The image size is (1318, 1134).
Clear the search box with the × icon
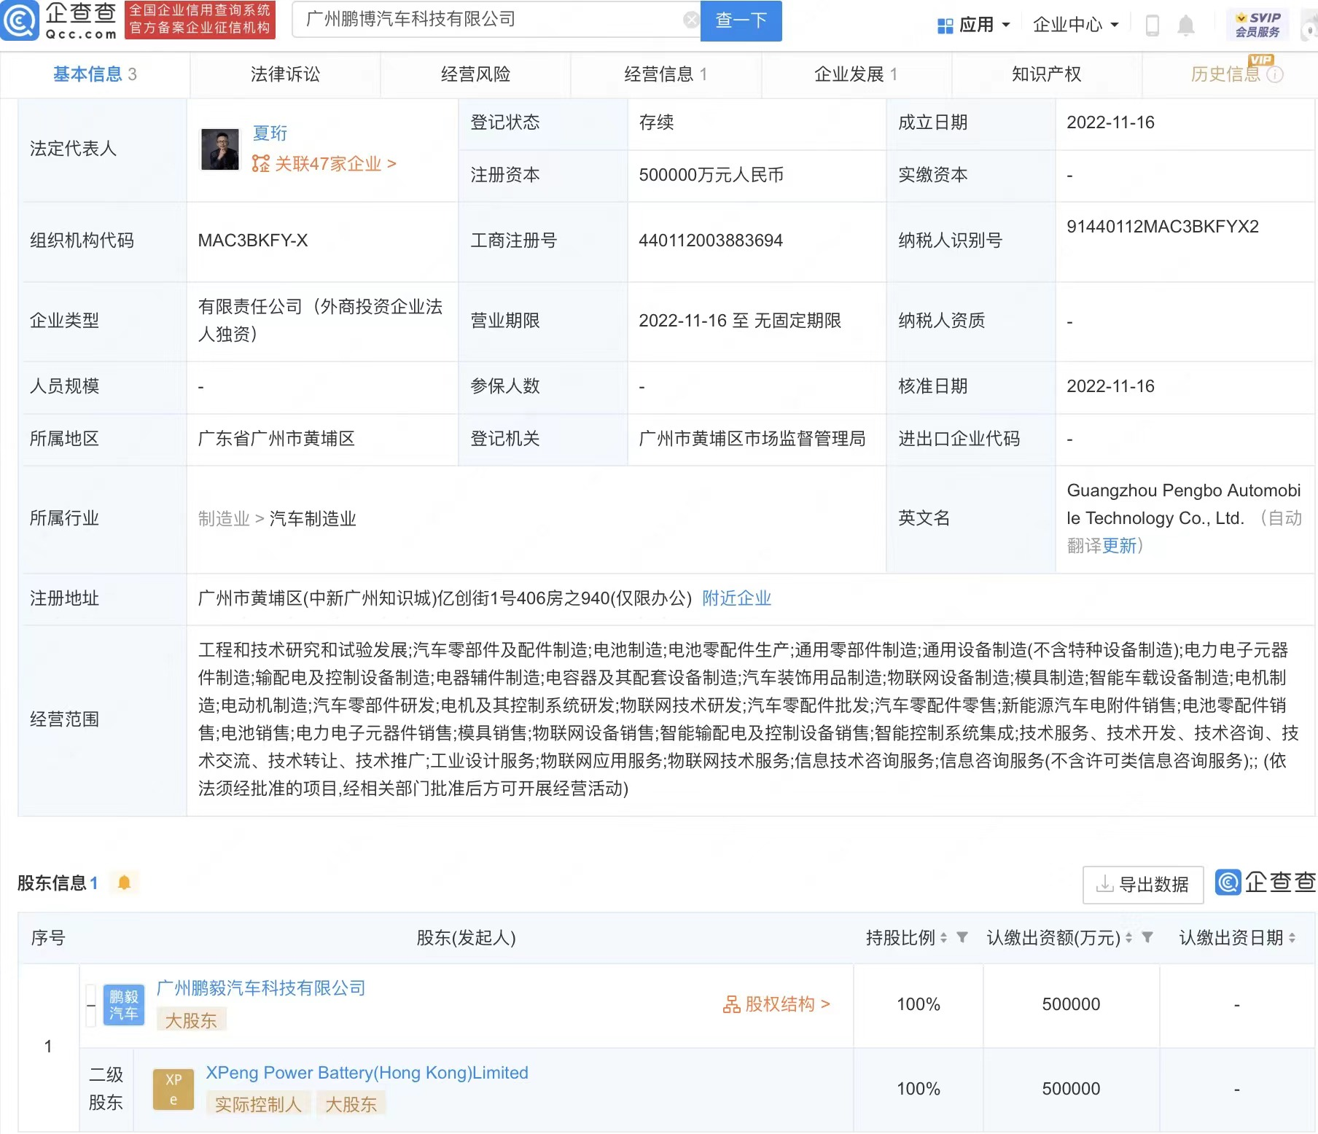pos(691,19)
